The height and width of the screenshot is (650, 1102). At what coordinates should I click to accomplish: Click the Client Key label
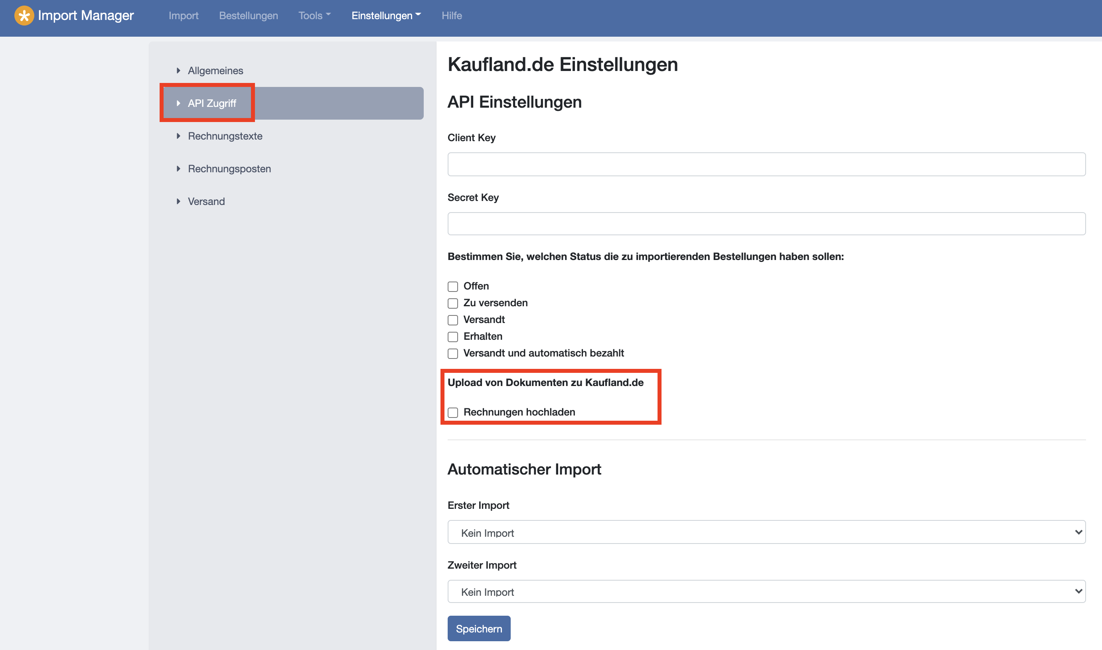point(472,138)
